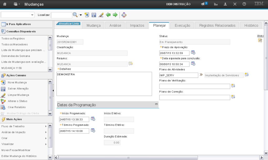Open lookup for Plano de Verificação

[x=233, y=86]
